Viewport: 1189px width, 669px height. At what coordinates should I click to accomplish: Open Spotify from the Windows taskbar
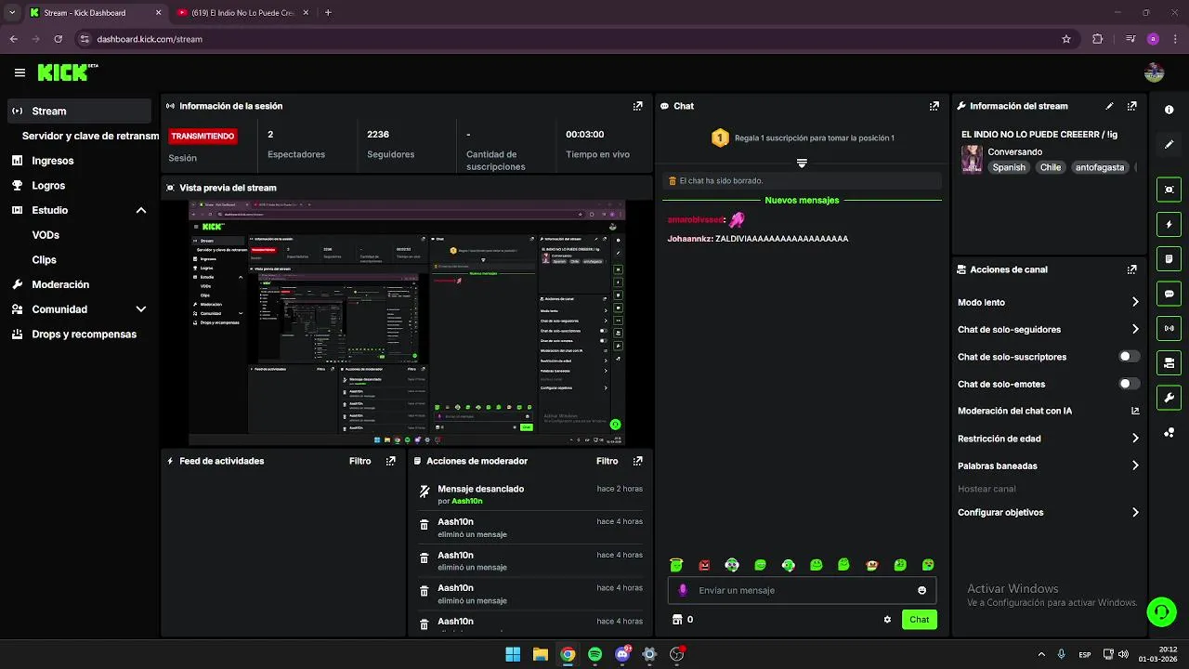594,654
